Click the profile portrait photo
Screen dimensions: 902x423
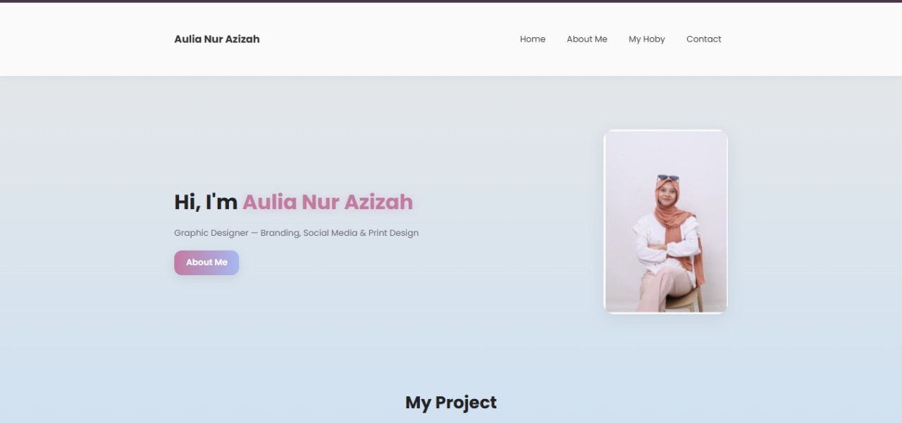[665, 221]
